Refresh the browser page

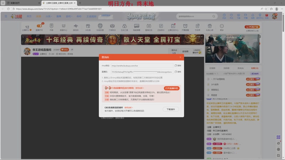(x=8, y=9)
